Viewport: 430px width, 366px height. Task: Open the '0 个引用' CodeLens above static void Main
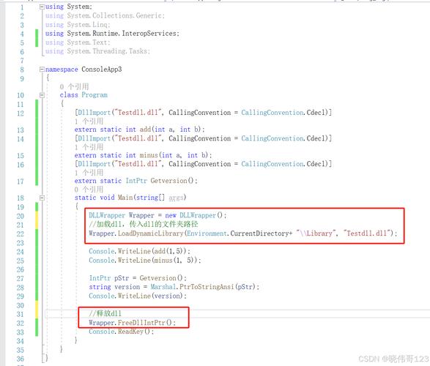[89, 190]
